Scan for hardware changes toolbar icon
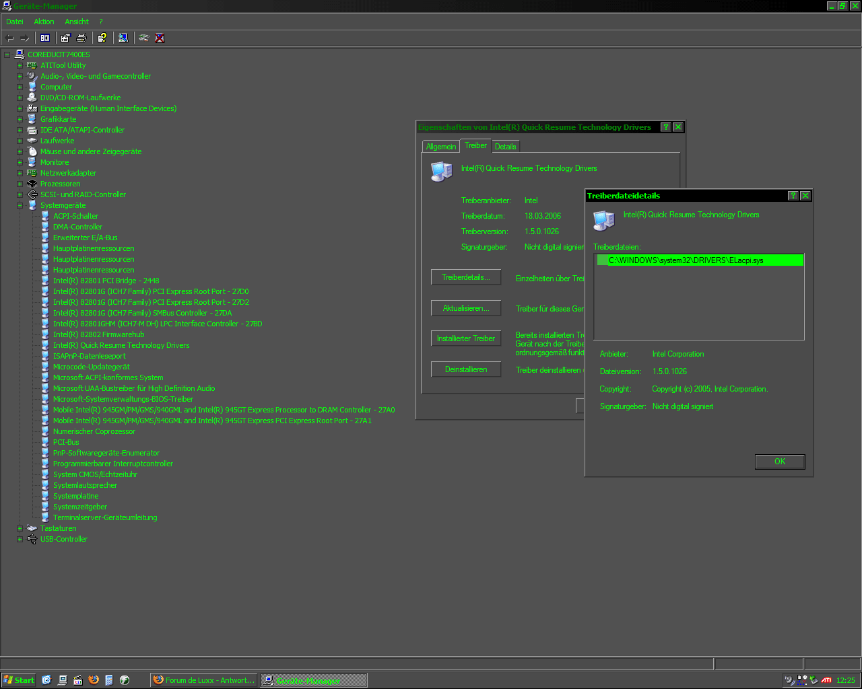The width and height of the screenshot is (862, 689). (123, 38)
